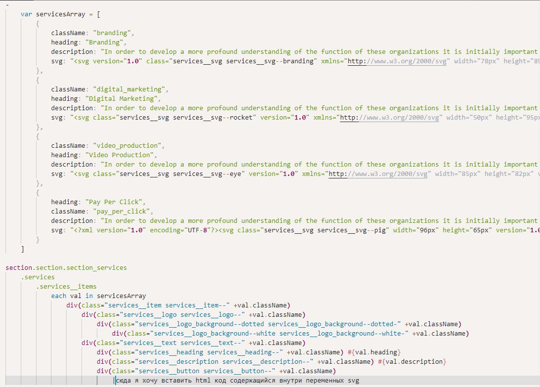Click the section.section.section_services line
Viewport: 540px width, 387px height.
[66, 268]
